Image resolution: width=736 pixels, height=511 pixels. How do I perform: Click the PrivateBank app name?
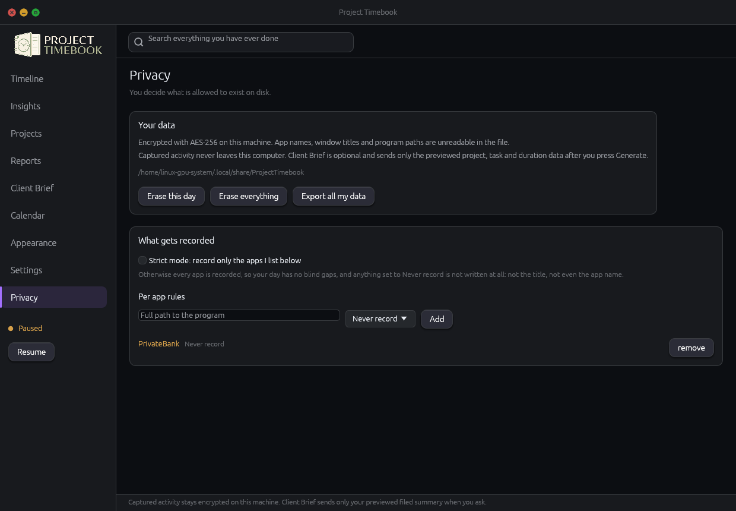[158, 343]
